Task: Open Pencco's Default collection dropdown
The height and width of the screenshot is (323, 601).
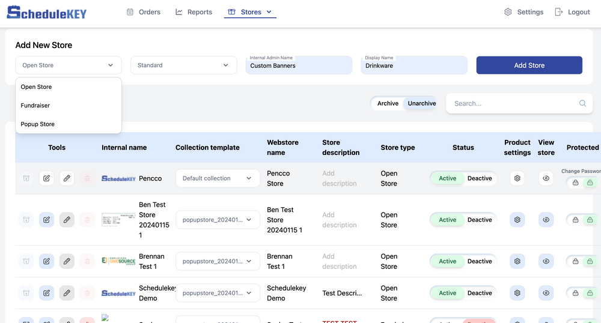Action: [217, 178]
